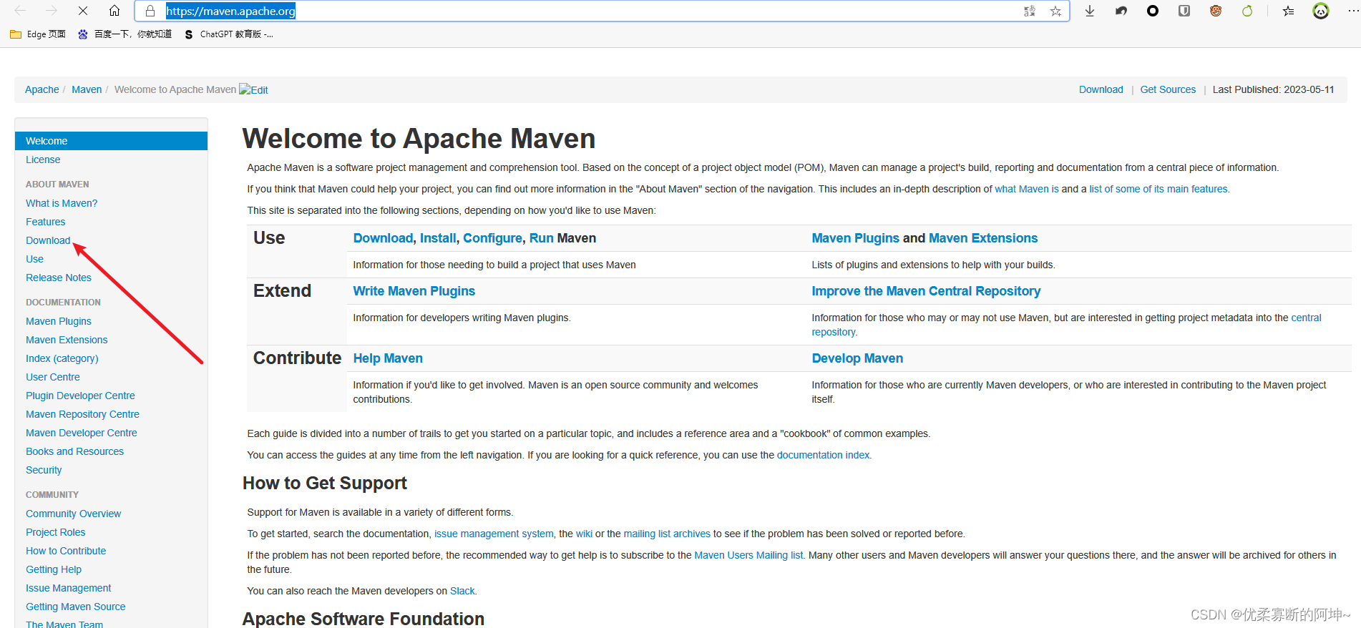Stop loading the page with the X button
1361x628 pixels.
tap(83, 11)
